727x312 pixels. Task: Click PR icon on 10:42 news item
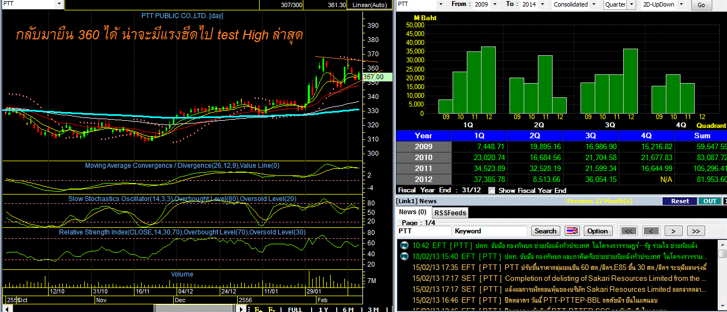pyautogui.click(x=404, y=245)
